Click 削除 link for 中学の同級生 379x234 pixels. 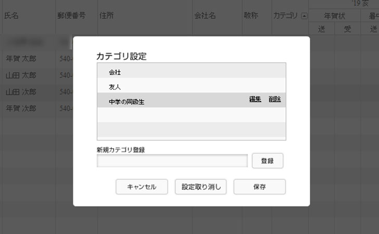click(274, 99)
